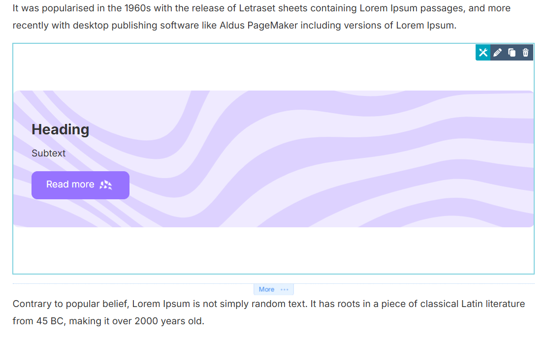Click the purple wavy banner background

tap(345, 162)
